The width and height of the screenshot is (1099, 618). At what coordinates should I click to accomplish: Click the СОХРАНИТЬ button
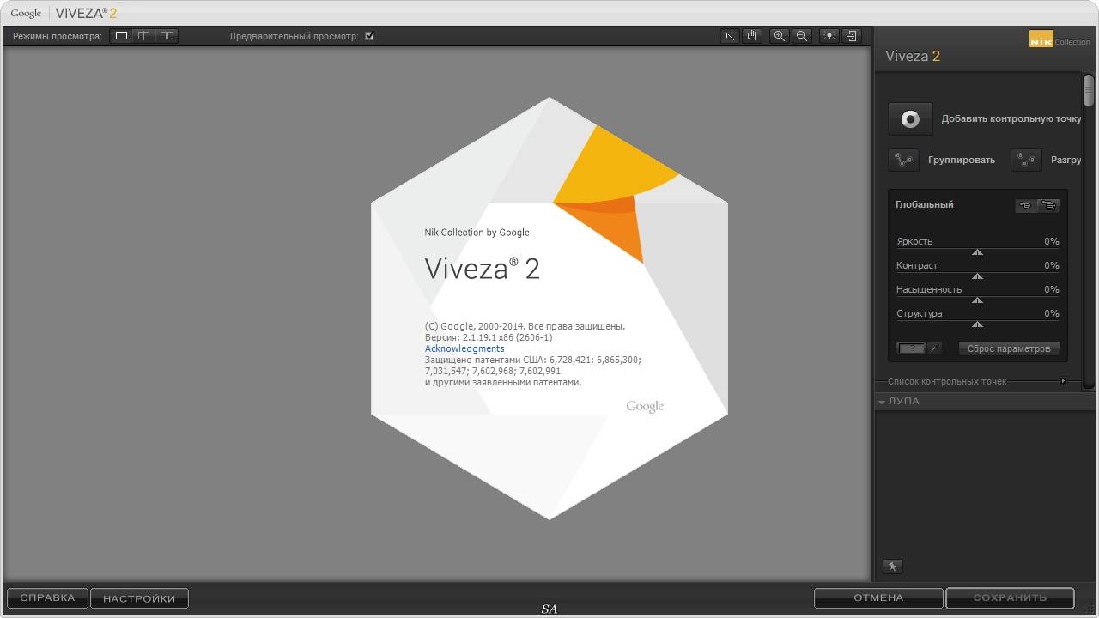tap(1010, 597)
